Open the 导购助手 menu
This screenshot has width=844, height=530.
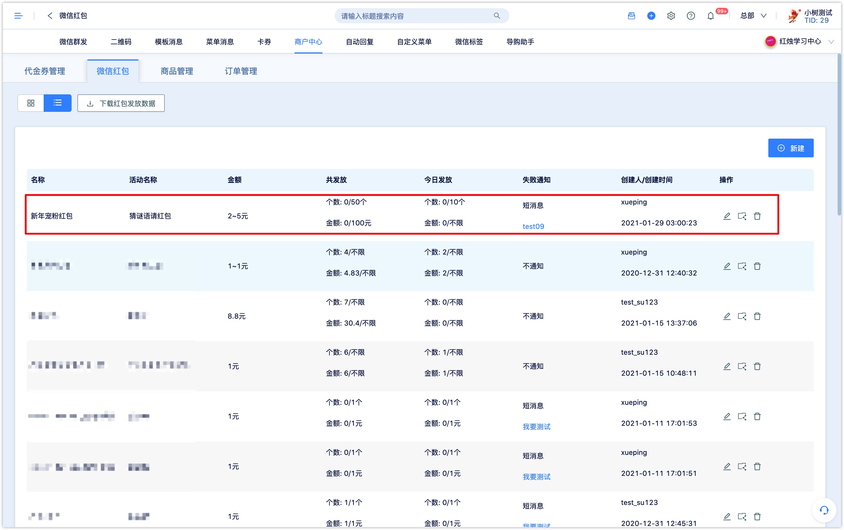520,42
